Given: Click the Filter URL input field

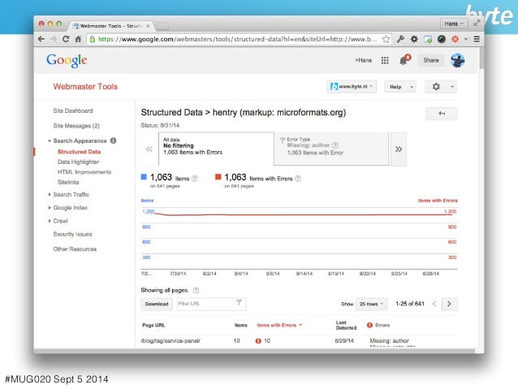Looking at the screenshot, I should pos(211,304).
